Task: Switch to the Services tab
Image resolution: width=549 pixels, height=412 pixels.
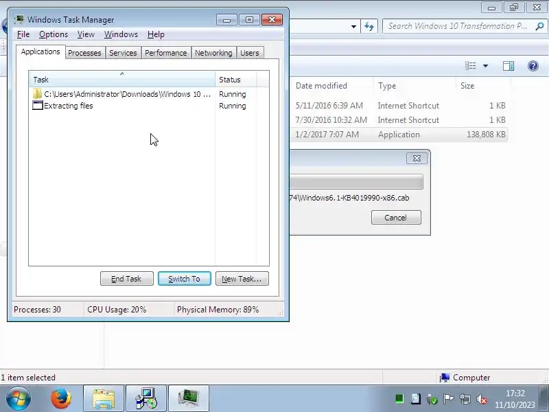Action: pyautogui.click(x=123, y=53)
